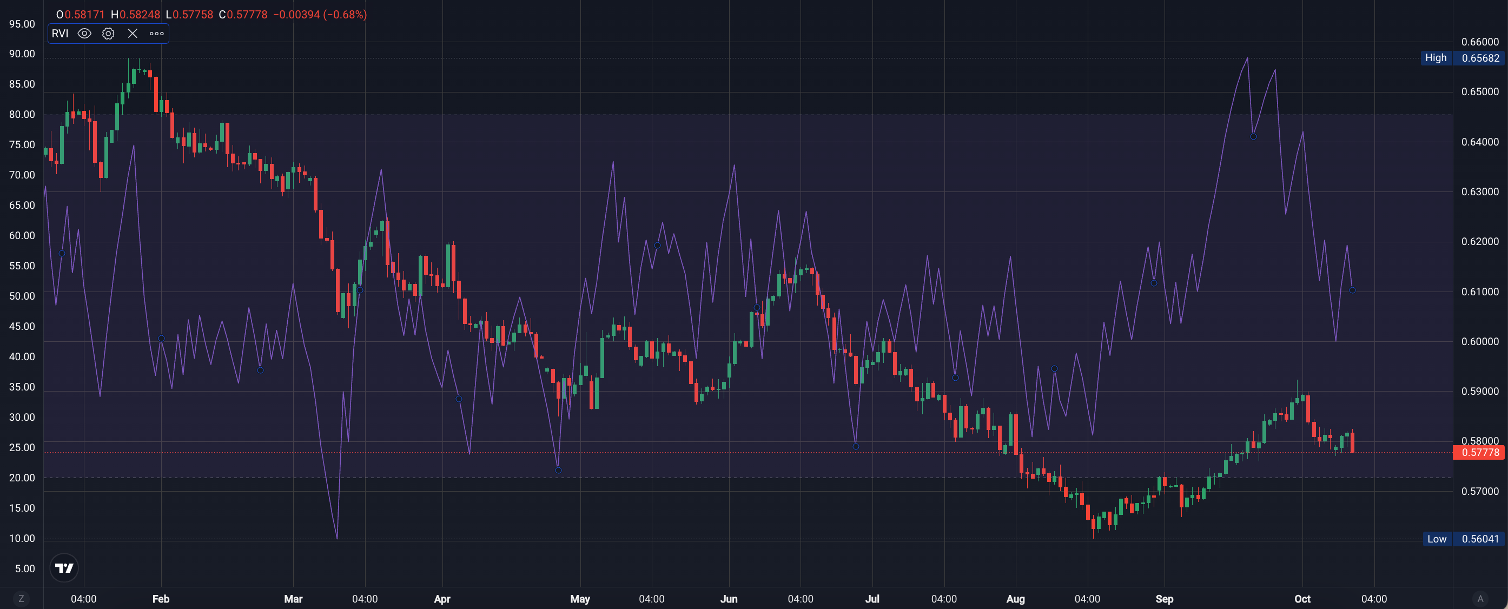
Task: Click the change value −0.00394 (−0.68%)
Action: pyautogui.click(x=320, y=15)
